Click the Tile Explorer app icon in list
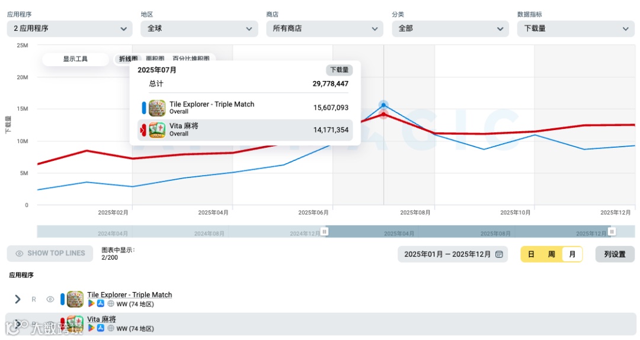640x340 pixels. click(75, 299)
